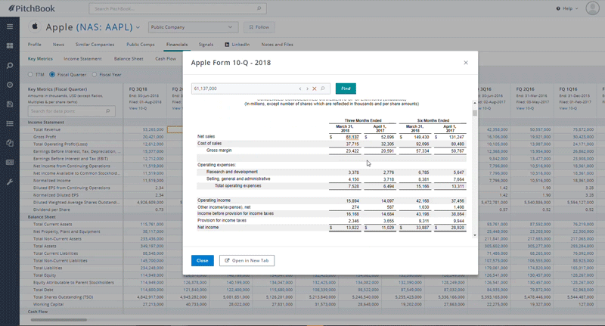Open the Signals tab
605x326 pixels.
tap(206, 45)
